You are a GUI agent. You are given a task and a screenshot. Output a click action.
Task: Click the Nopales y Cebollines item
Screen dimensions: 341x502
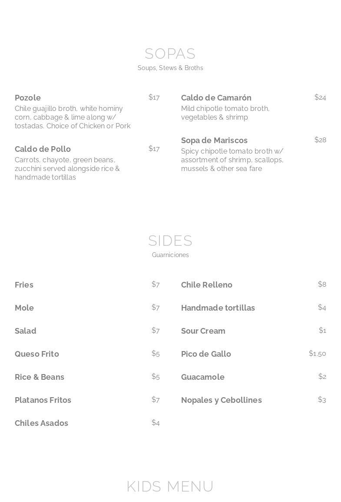pos(222,400)
